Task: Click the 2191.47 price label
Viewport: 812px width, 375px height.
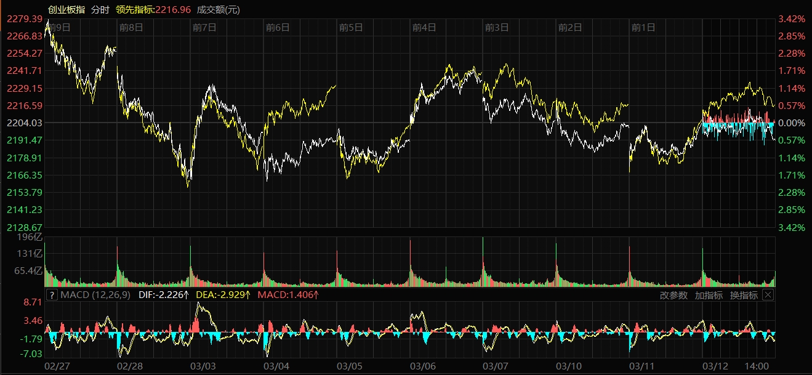Action: coord(25,140)
